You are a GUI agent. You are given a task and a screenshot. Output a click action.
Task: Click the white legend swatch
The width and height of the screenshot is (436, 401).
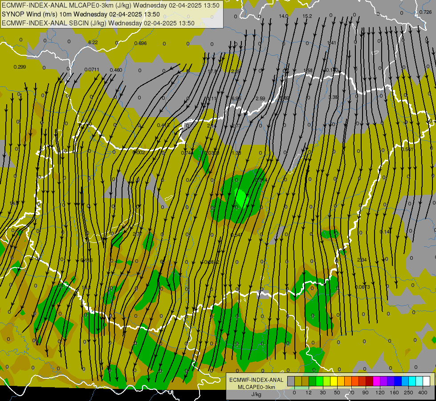point(427,381)
